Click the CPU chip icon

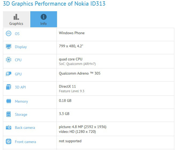click(x=9, y=60)
